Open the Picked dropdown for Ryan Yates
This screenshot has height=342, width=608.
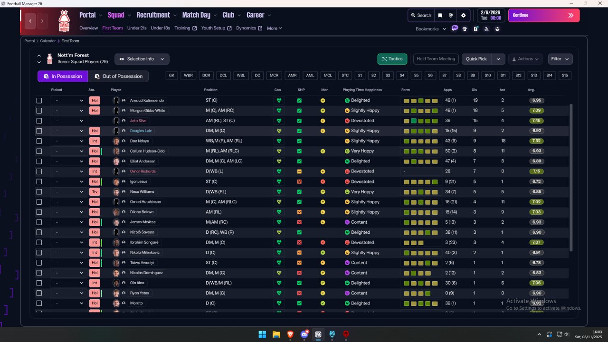coord(68,293)
